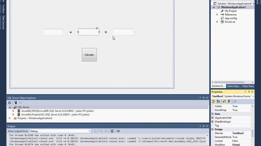This screenshot has width=261, height=146.
Task: Toggle Word Wrap in Output toolbar
Action: coord(118,131)
